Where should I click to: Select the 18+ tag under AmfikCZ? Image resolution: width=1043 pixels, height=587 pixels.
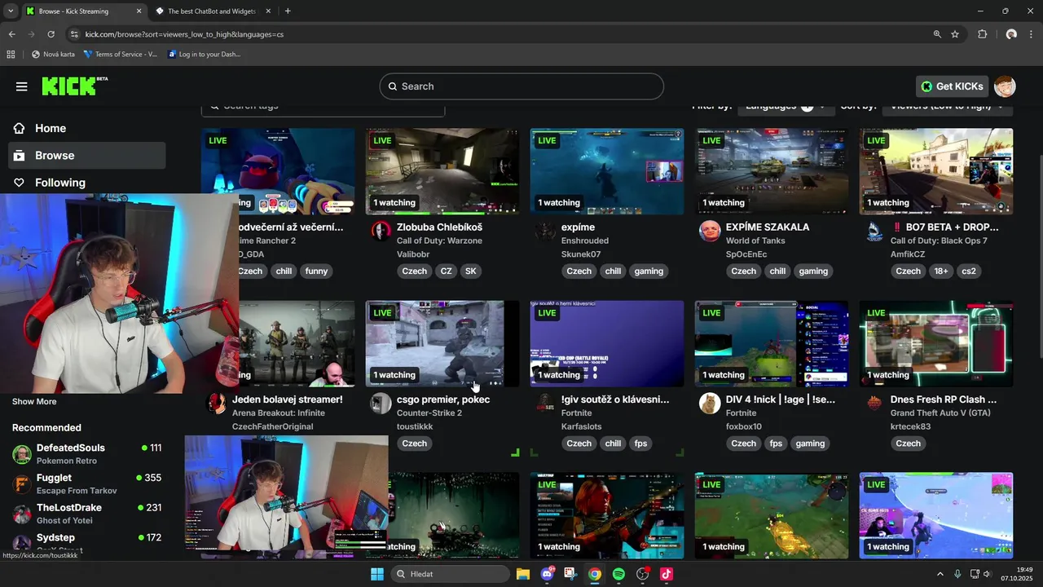(x=941, y=271)
